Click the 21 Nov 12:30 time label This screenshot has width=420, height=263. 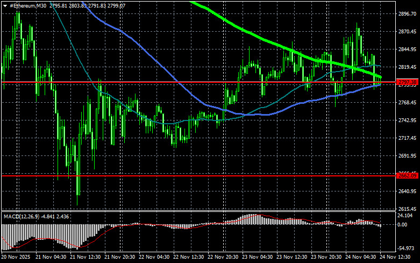click(85, 257)
